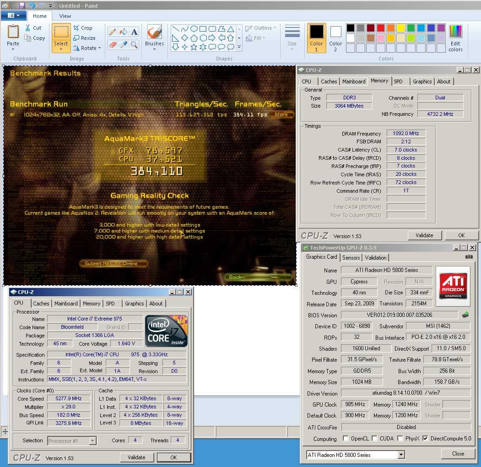Select the Magnifier tool
The height and width of the screenshot is (467, 481).
134,45
